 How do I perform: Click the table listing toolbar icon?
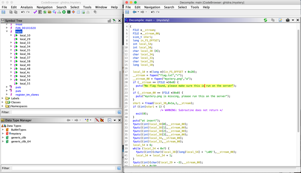(x=78, y=12)
